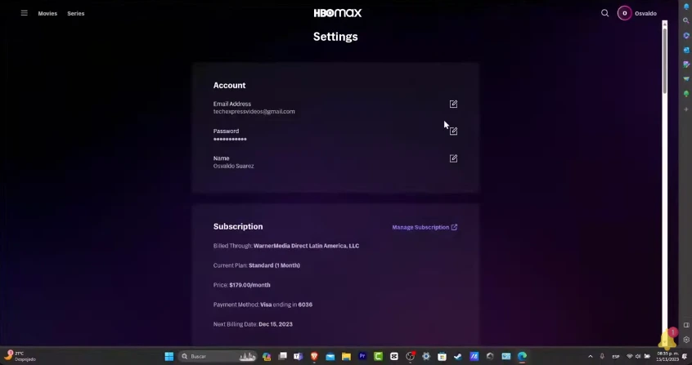Image resolution: width=692 pixels, height=365 pixels.
Task: Click the card ending 6036 text
Action: pos(305,305)
